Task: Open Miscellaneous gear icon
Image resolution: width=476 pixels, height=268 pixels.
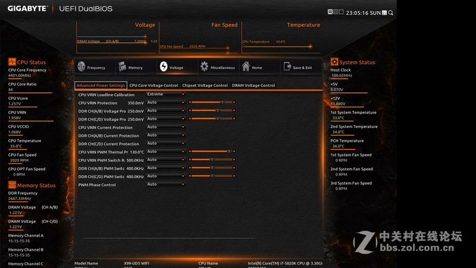Action: click(x=204, y=67)
